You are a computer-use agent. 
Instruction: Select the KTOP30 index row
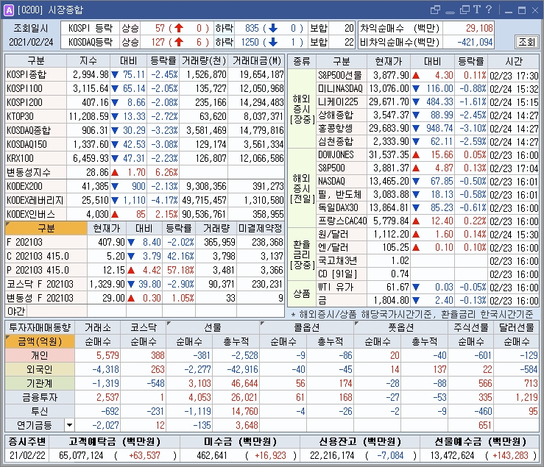(145, 116)
